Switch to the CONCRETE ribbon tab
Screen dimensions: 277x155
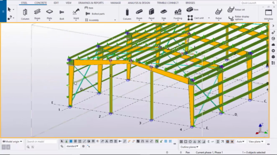click(40, 3)
